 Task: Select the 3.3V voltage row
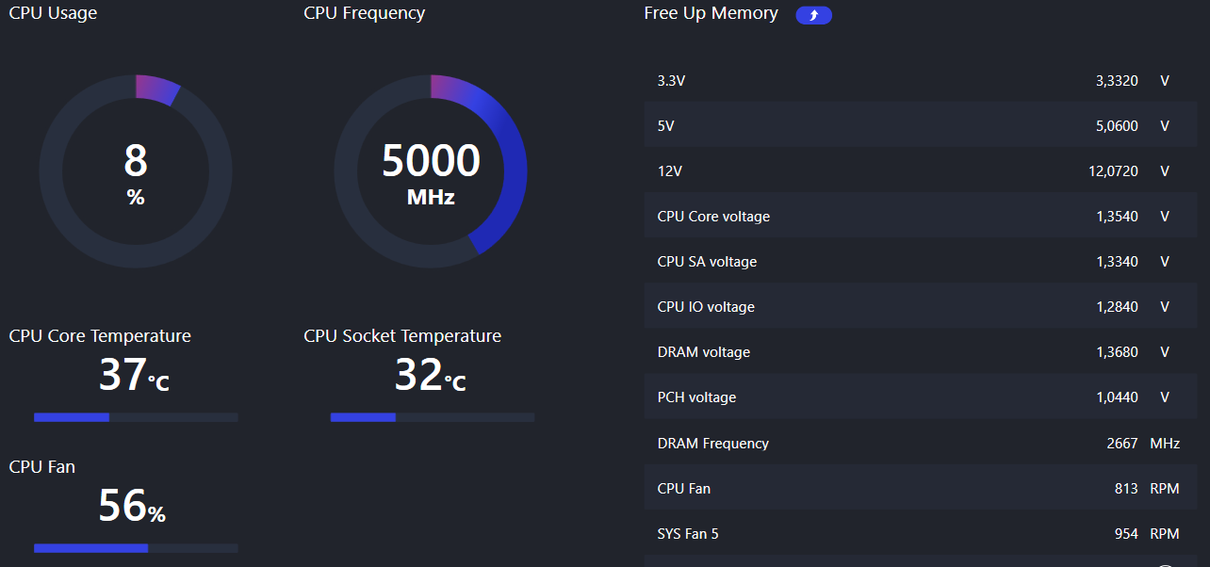click(921, 81)
